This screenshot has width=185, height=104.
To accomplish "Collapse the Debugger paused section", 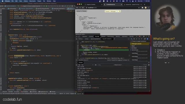I will pyautogui.click(x=140, y=44).
